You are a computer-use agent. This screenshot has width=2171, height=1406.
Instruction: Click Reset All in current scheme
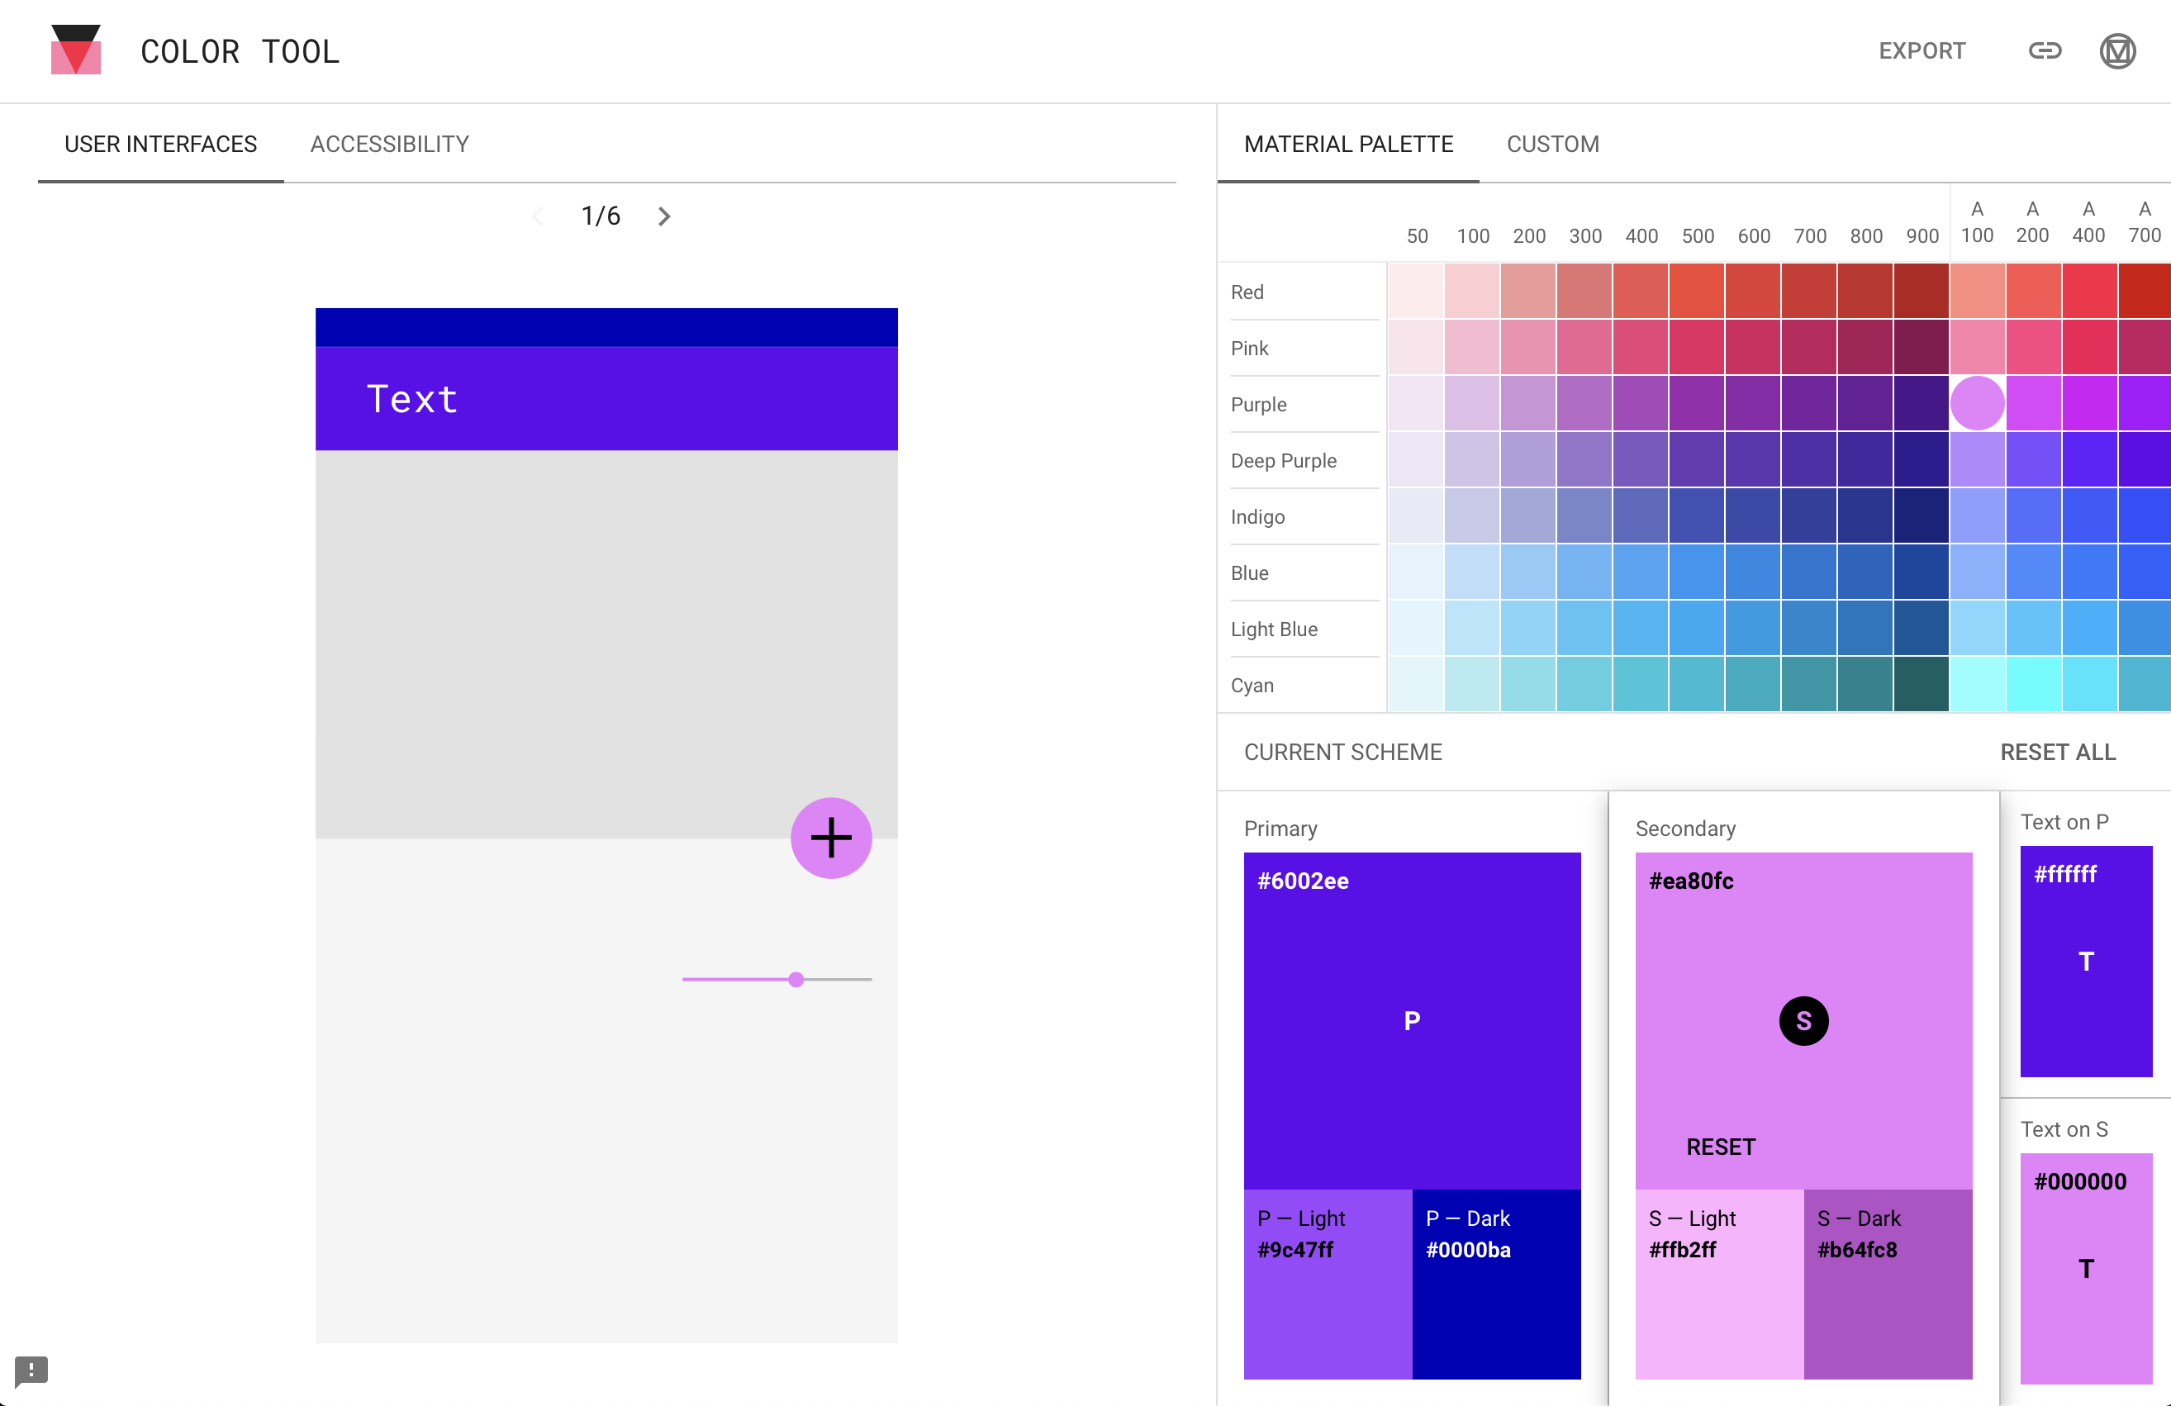pyautogui.click(x=2057, y=752)
